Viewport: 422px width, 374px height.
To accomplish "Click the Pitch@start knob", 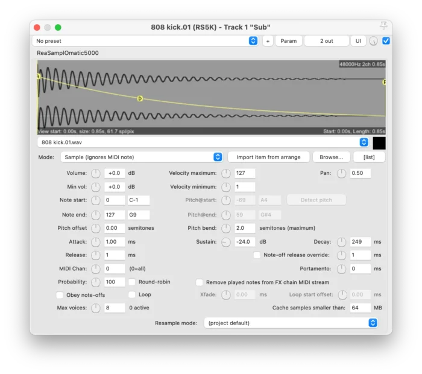I will tap(226, 200).
